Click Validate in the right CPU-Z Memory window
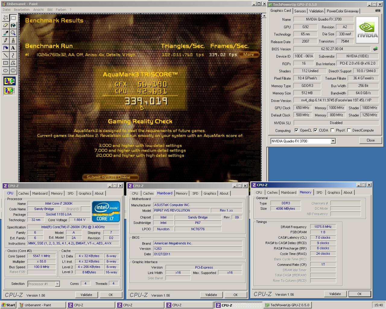 (335, 294)
